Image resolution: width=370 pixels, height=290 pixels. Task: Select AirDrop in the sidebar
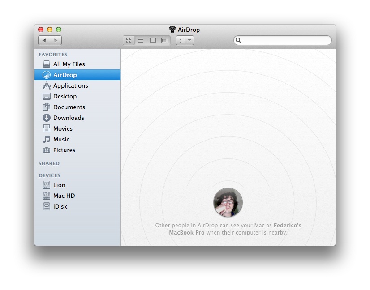77,75
